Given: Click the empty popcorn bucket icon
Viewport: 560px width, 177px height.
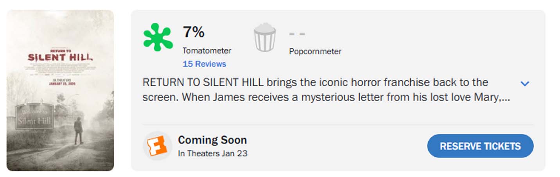Looking at the screenshot, I should [x=265, y=37].
